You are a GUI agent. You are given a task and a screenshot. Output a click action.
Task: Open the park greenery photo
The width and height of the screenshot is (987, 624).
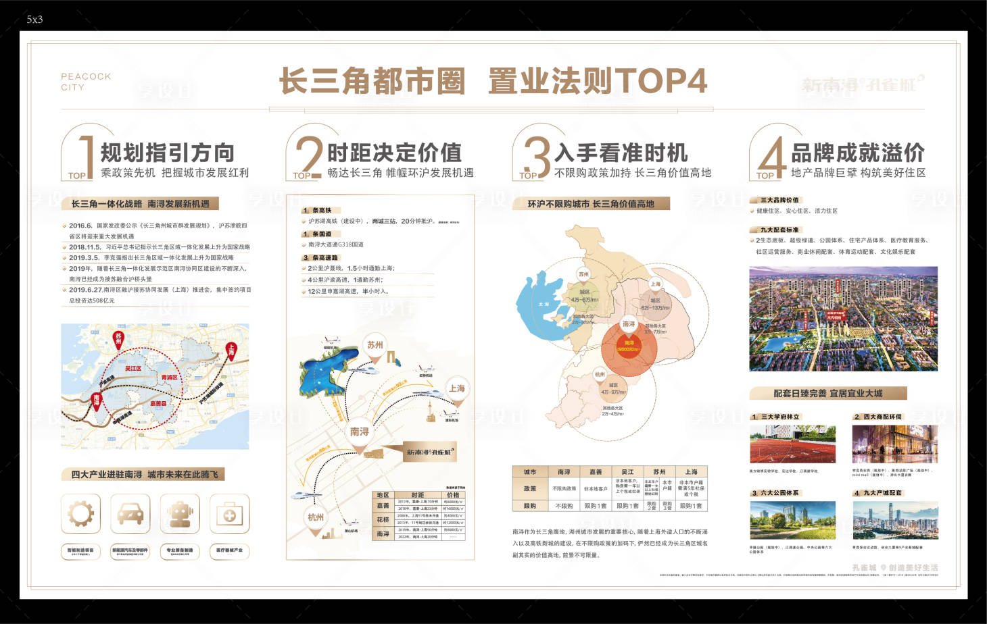pos(792,520)
